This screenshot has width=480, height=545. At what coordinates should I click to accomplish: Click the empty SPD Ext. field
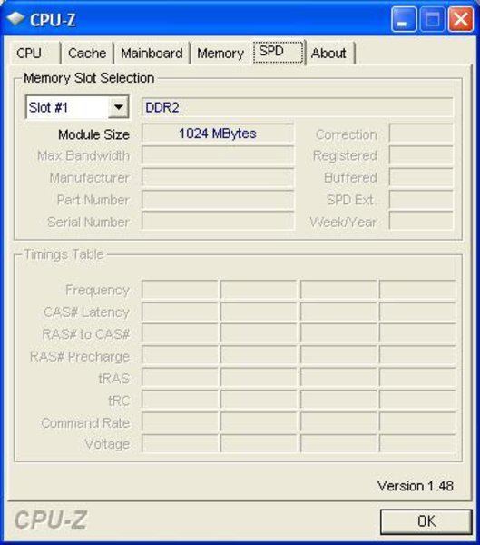[x=421, y=200]
